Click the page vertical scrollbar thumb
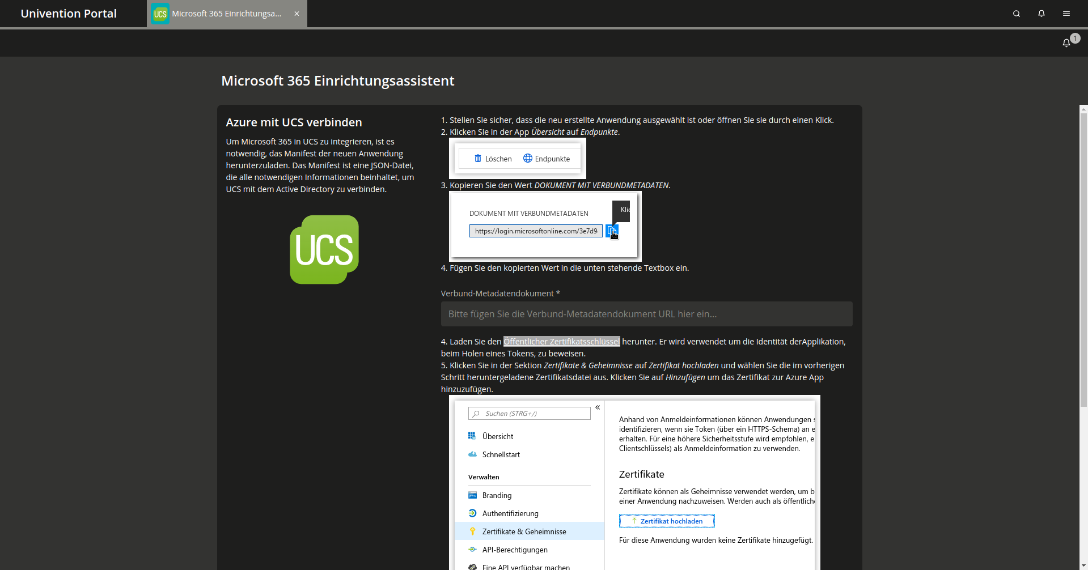This screenshot has width=1088, height=570. pos(1083,260)
